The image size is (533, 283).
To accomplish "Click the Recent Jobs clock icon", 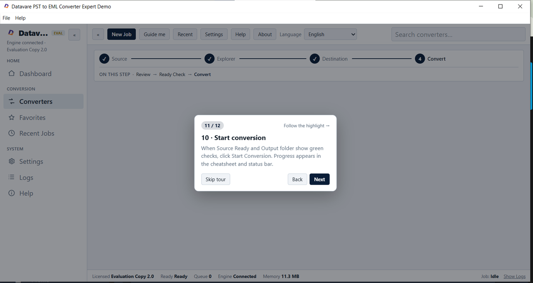I will [x=12, y=134].
